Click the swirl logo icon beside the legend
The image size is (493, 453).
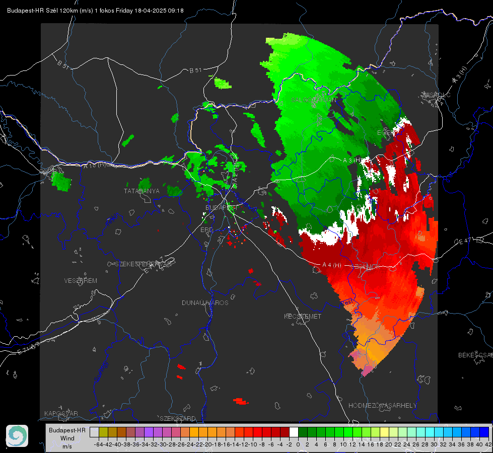pyautogui.click(x=17, y=436)
